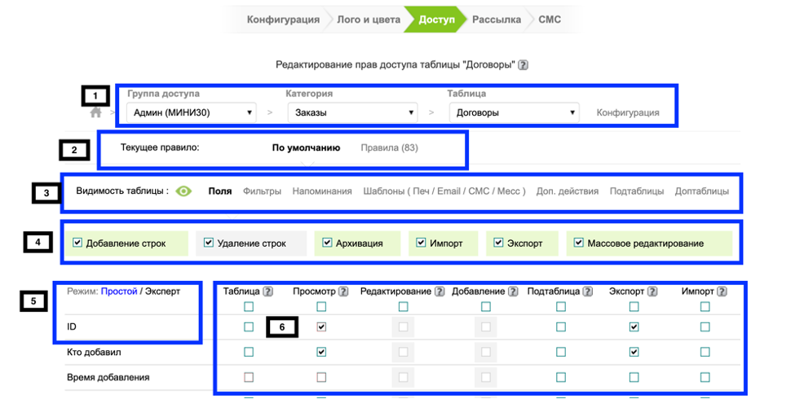Toggle the green eye table visibility icon
Screen dimensions: 791x399
184,191
